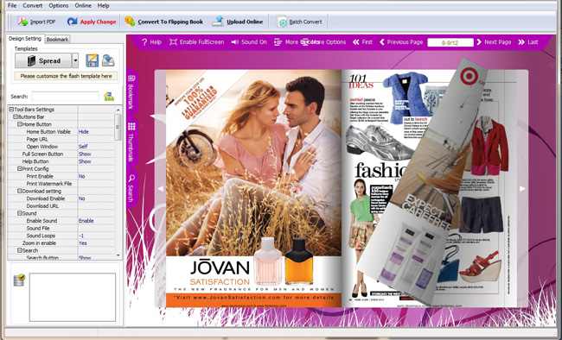
Task: Collapse the Print Config tree node
Action: click(x=20, y=168)
